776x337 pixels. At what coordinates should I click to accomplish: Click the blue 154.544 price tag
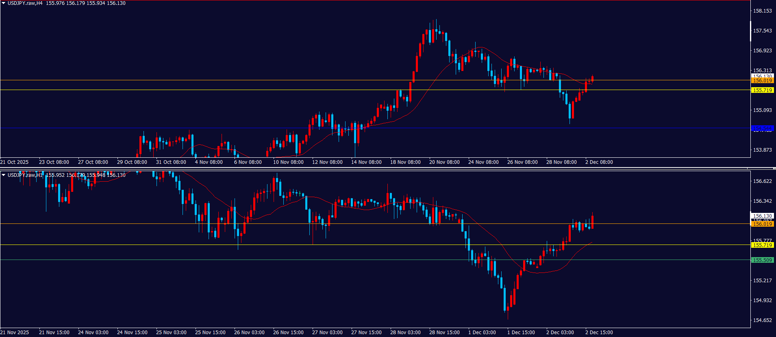coord(762,129)
